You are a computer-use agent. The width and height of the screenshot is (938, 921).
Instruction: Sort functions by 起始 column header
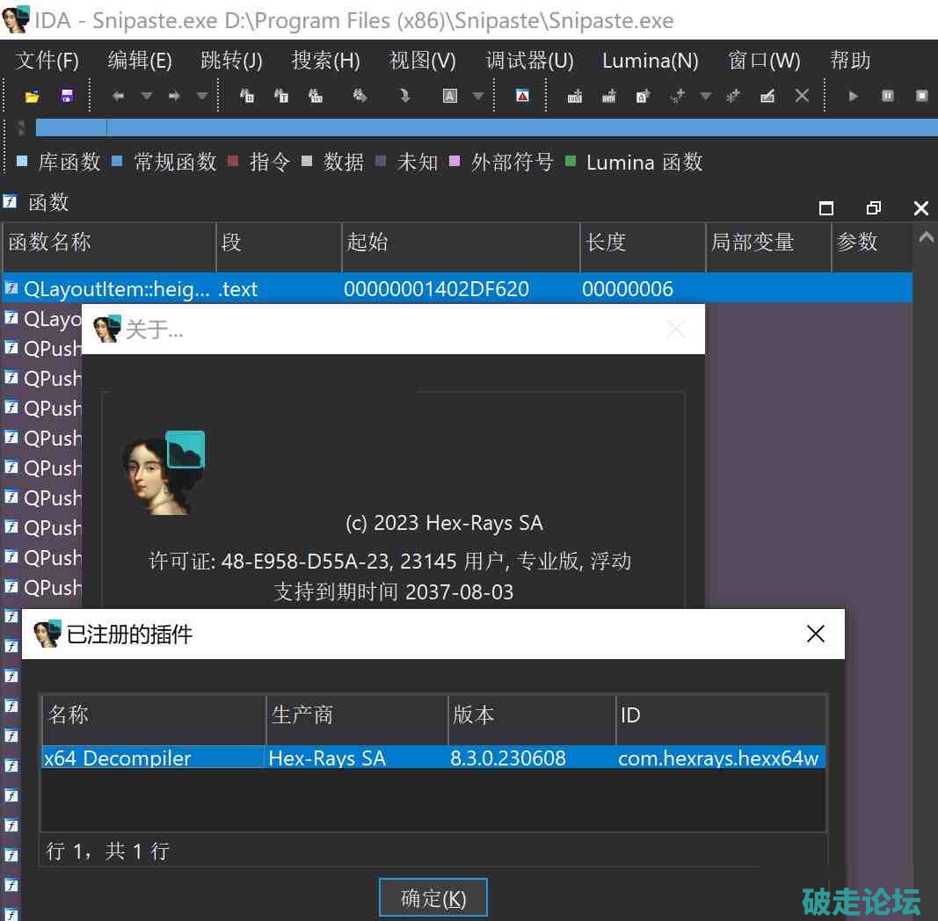[460, 243]
